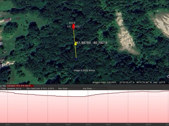Click the 623 ft elevation label on map

coord(72,23)
